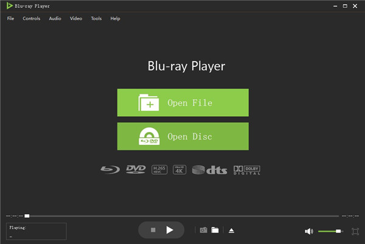Click the dts audio logo

[209, 170]
